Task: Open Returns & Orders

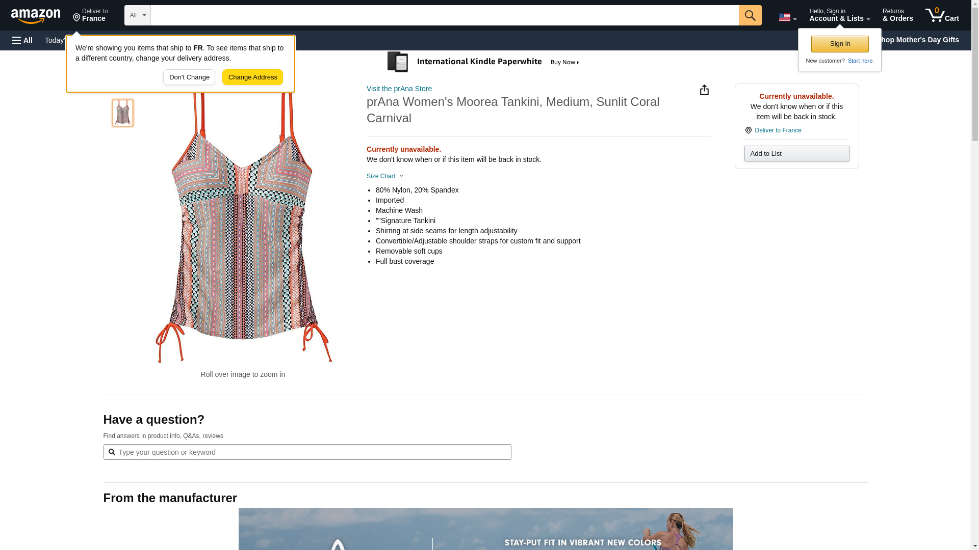Action: [x=897, y=15]
